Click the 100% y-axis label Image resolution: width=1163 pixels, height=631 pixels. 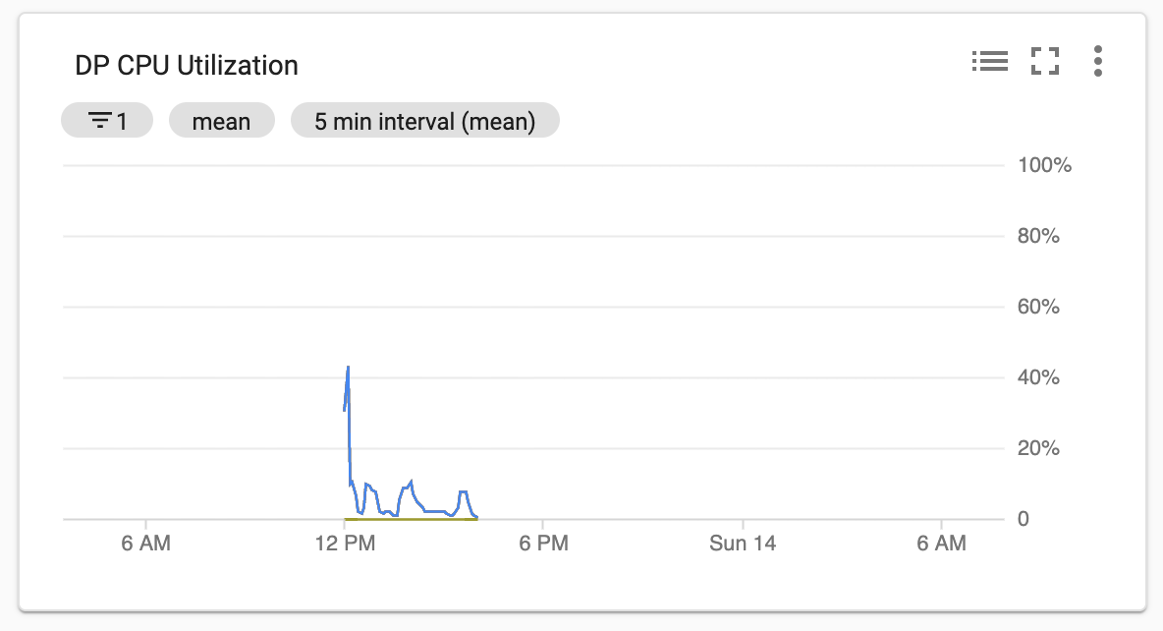click(x=1044, y=165)
